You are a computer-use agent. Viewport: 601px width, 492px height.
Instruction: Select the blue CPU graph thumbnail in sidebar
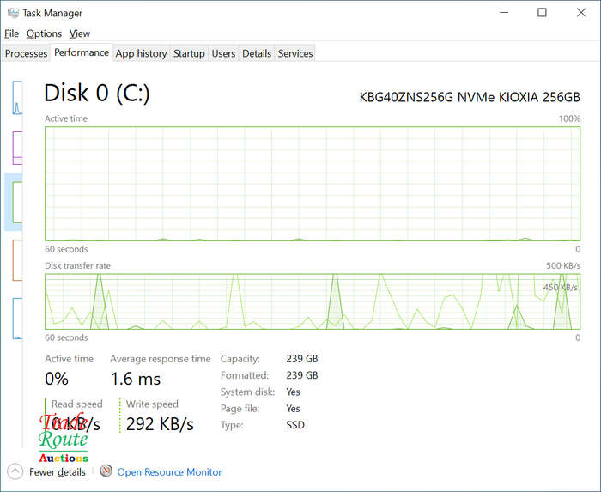click(16, 97)
